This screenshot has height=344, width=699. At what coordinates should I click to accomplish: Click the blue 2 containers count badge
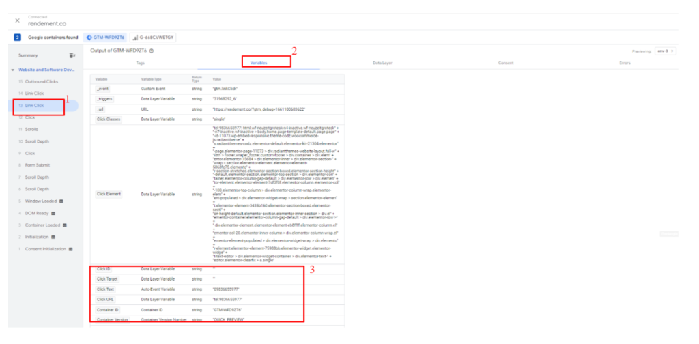(17, 38)
